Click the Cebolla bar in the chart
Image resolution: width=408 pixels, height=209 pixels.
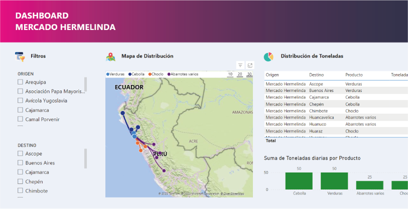[299, 180]
